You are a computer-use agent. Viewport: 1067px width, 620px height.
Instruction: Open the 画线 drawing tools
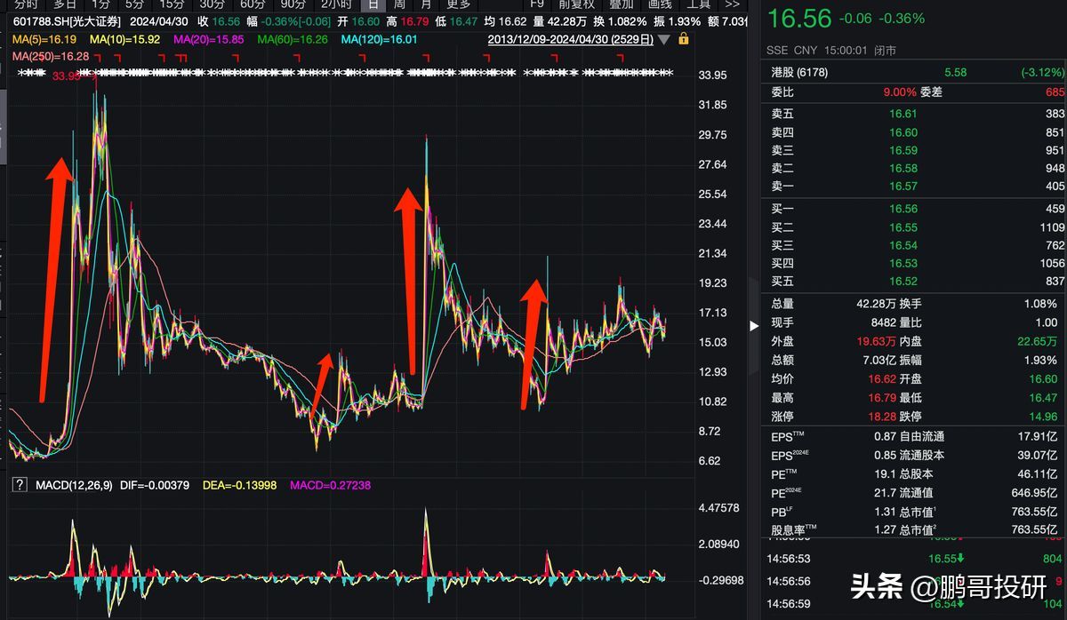660,4
